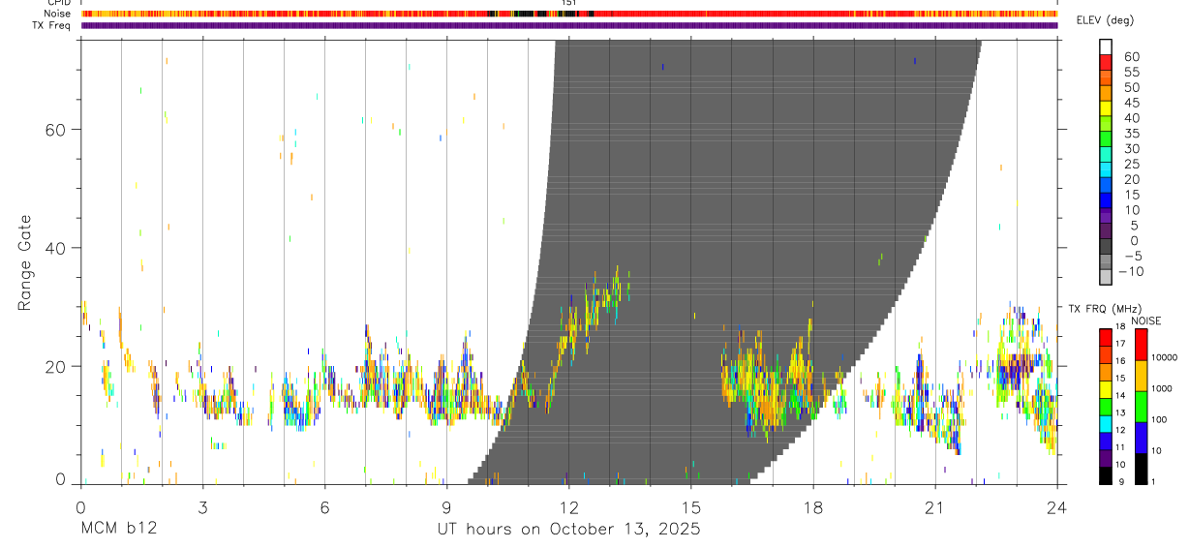Click the '45' ELEV legend label
Viewport: 1189px width, 549px height.
point(1130,103)
